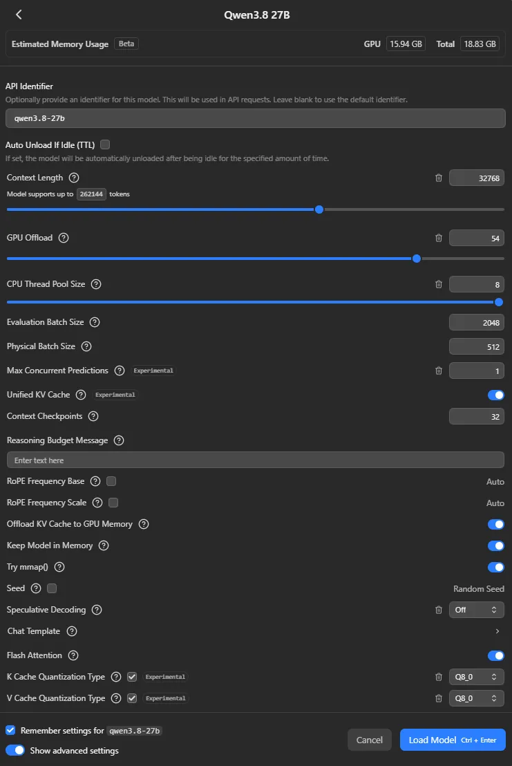The image size is (512, 766).
Task: Click the GPU Offload slider handle
Action: pos(417,259)
